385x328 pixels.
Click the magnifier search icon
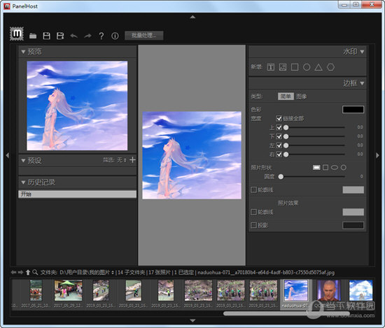click(35, 272)
